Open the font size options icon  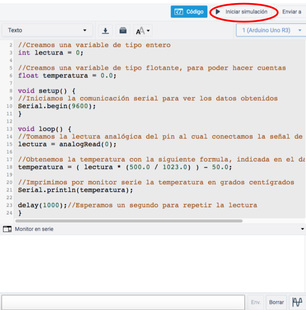point(142,31)
